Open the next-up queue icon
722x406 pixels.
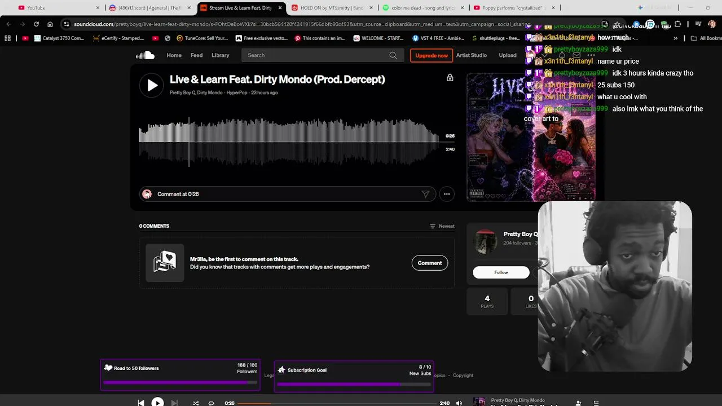click(596, 403)
